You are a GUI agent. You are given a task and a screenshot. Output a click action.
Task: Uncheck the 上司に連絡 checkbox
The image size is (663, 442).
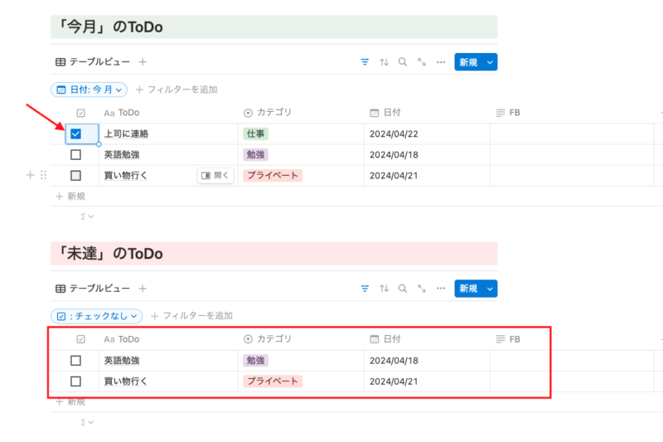75,134
